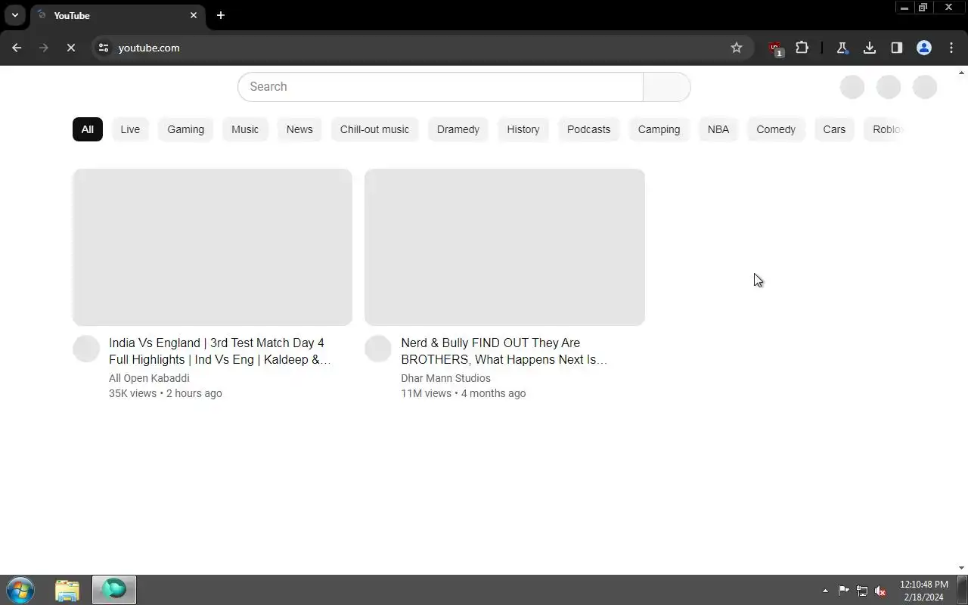Close the YouTube tab
Screen dimensions: 968x605
194,15
